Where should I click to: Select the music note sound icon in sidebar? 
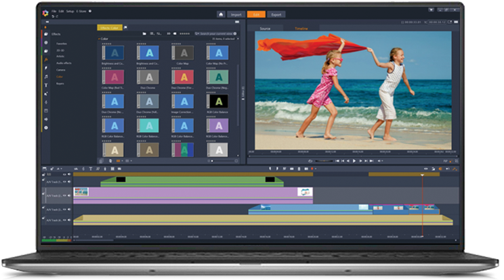tap(46, 76)
